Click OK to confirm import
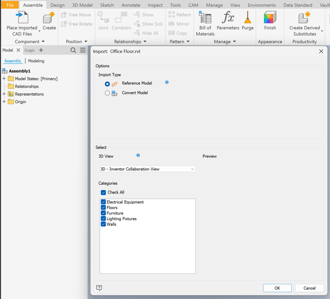This screenshot has height=299, width=330. pos(277,288)
